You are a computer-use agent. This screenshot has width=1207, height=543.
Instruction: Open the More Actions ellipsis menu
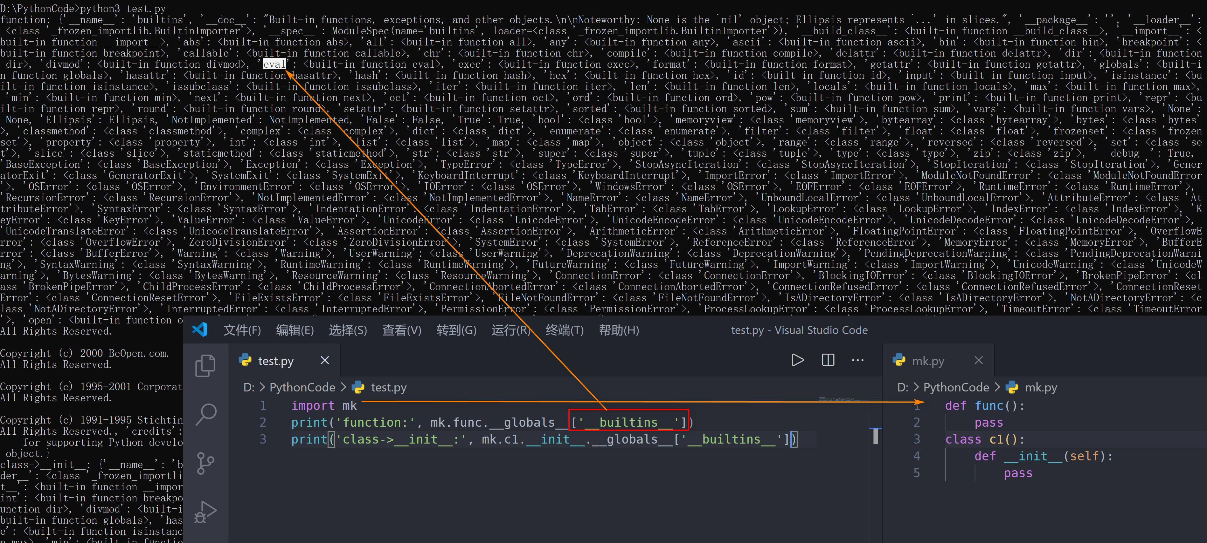(x=857, y=360)
